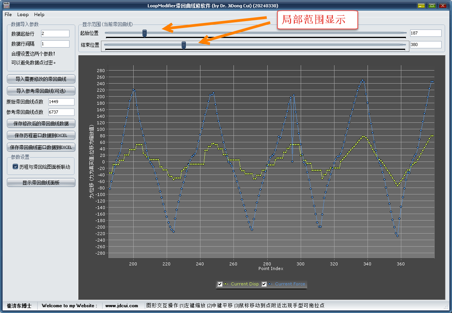Viewport: 452px width, 313px height.
Task: Open the Loop menu
Action: coord(23,15)
